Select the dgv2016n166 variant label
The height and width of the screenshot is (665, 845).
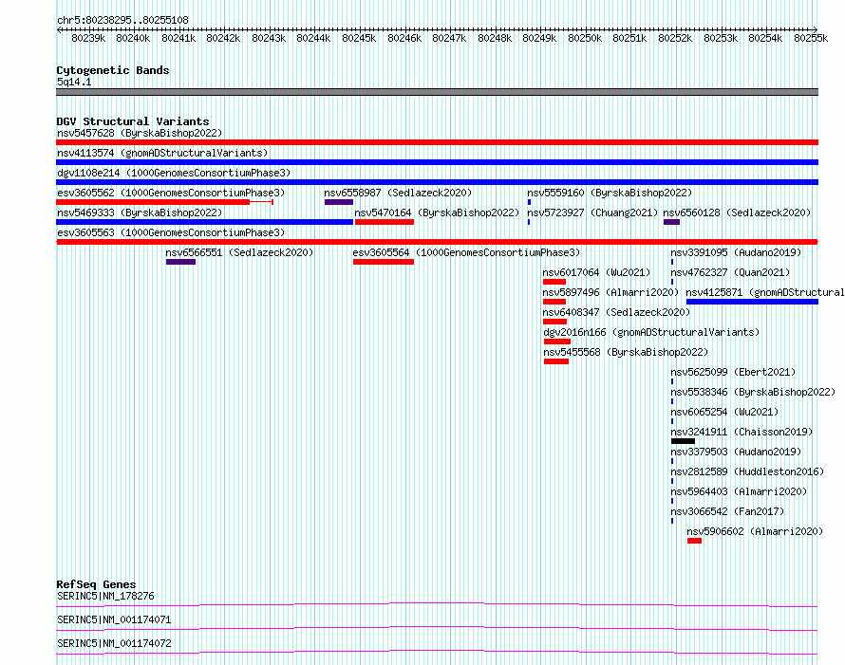(x=651, y=332)
